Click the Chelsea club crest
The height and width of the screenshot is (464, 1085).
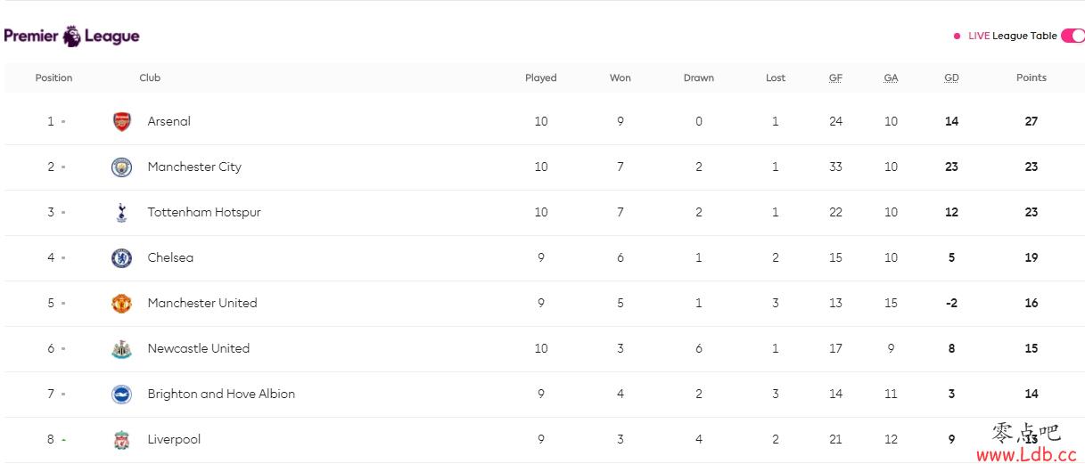tap(121, 258)
